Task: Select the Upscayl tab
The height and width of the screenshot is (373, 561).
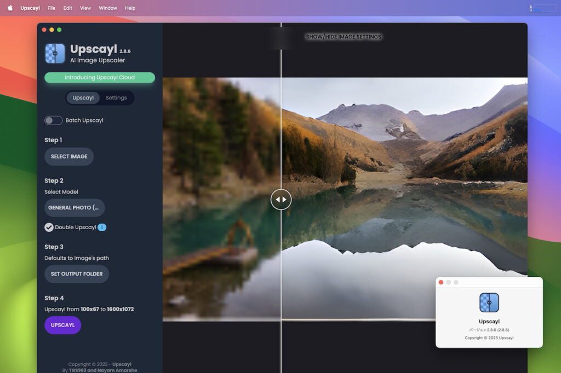Action: 83,98
